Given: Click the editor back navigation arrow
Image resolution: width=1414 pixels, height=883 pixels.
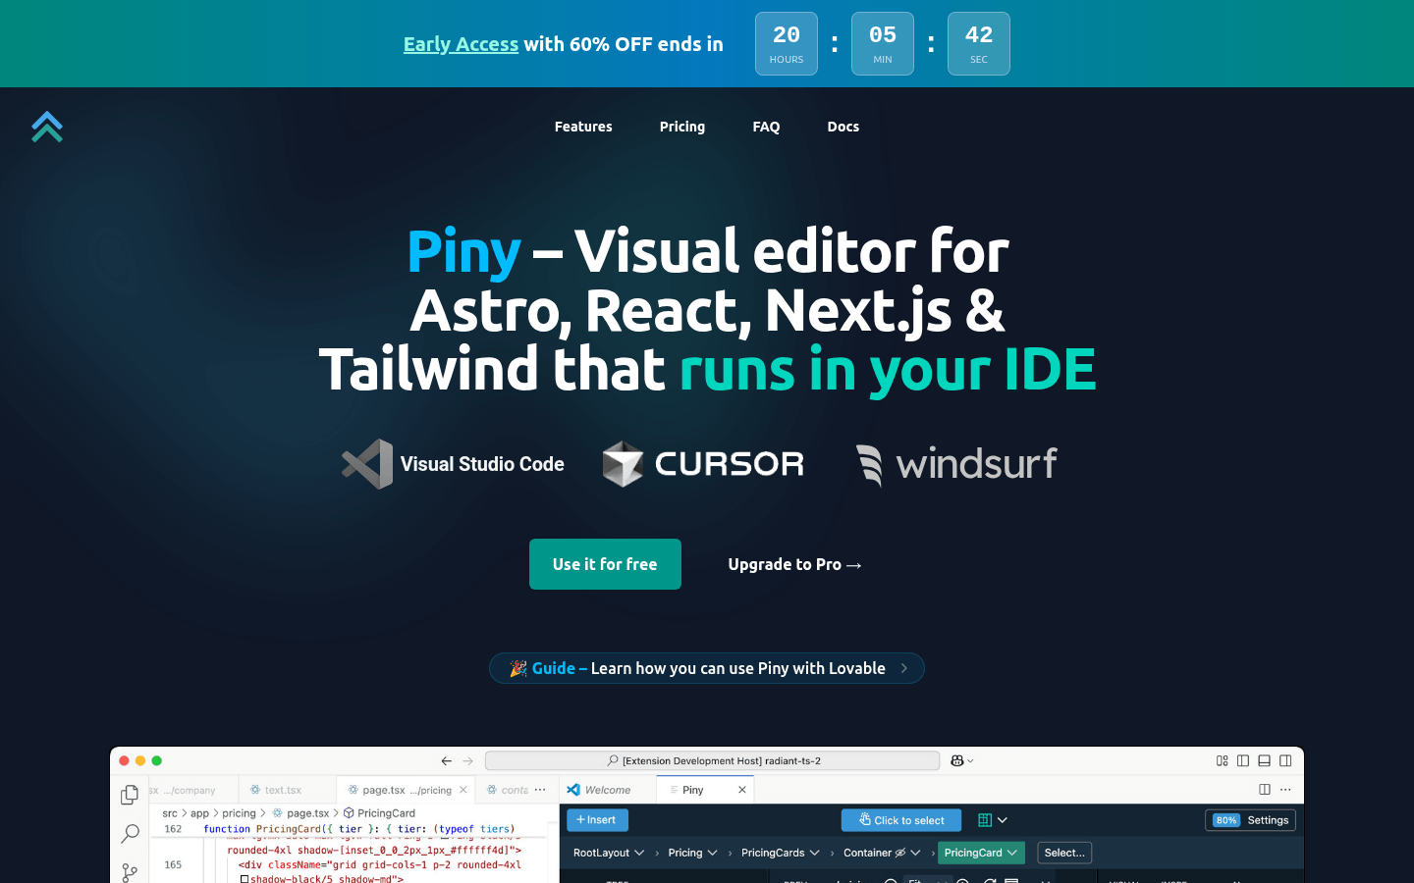Looking at the screenshot, I should point(447,760).
